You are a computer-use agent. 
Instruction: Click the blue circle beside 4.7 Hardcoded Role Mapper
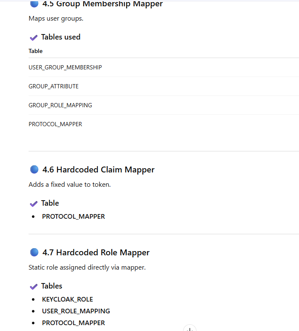(x=34, y=252)
